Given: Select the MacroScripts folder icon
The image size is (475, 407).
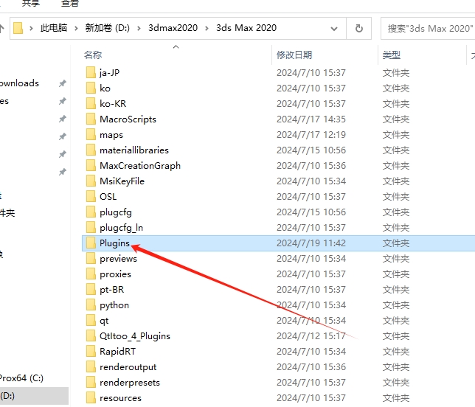Looking at the screenshot, I should click(91, 119).
